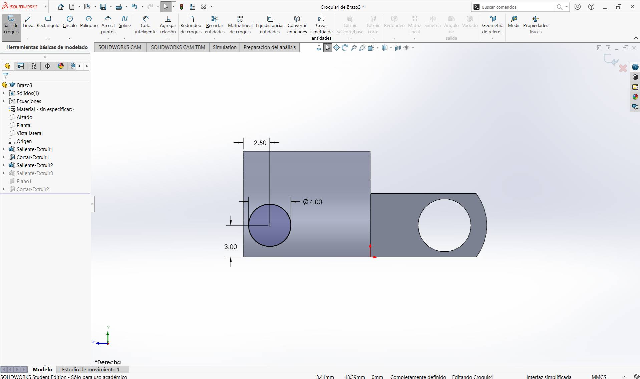Image resolution: width=640 pixels, height=379 pixels.
Task: Open Preparación del análisis tab
Action: [x=270, y=47]
